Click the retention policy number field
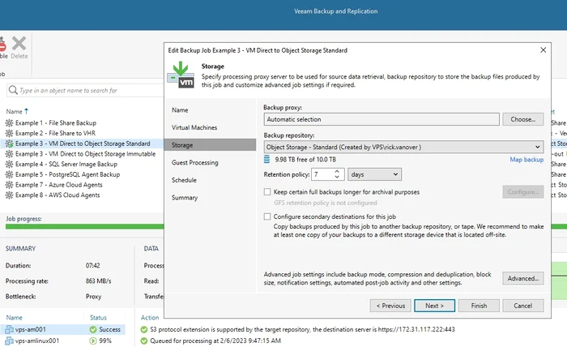The width and height of the screenshot is (567, 347). 322,174
